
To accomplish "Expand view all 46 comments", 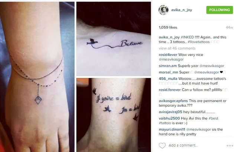I will (x=177, y=48).
